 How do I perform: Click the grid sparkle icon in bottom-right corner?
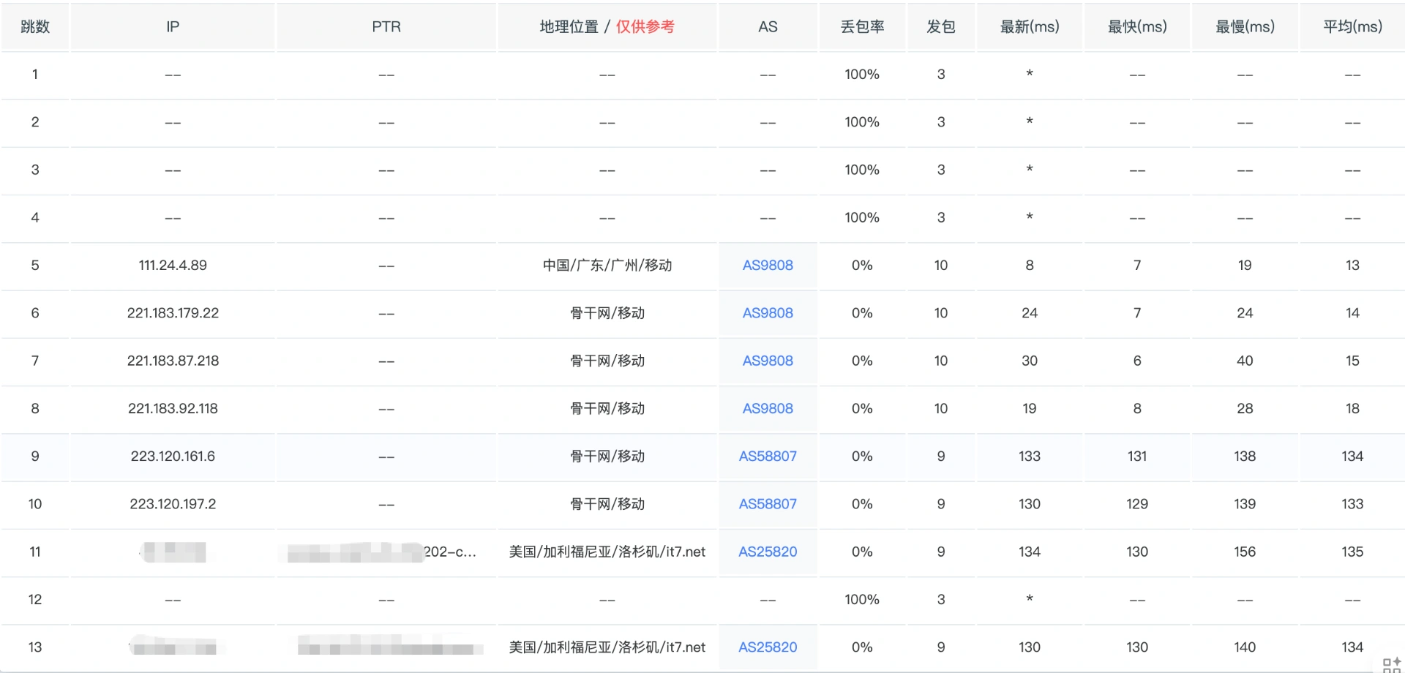click(1391, 665)
